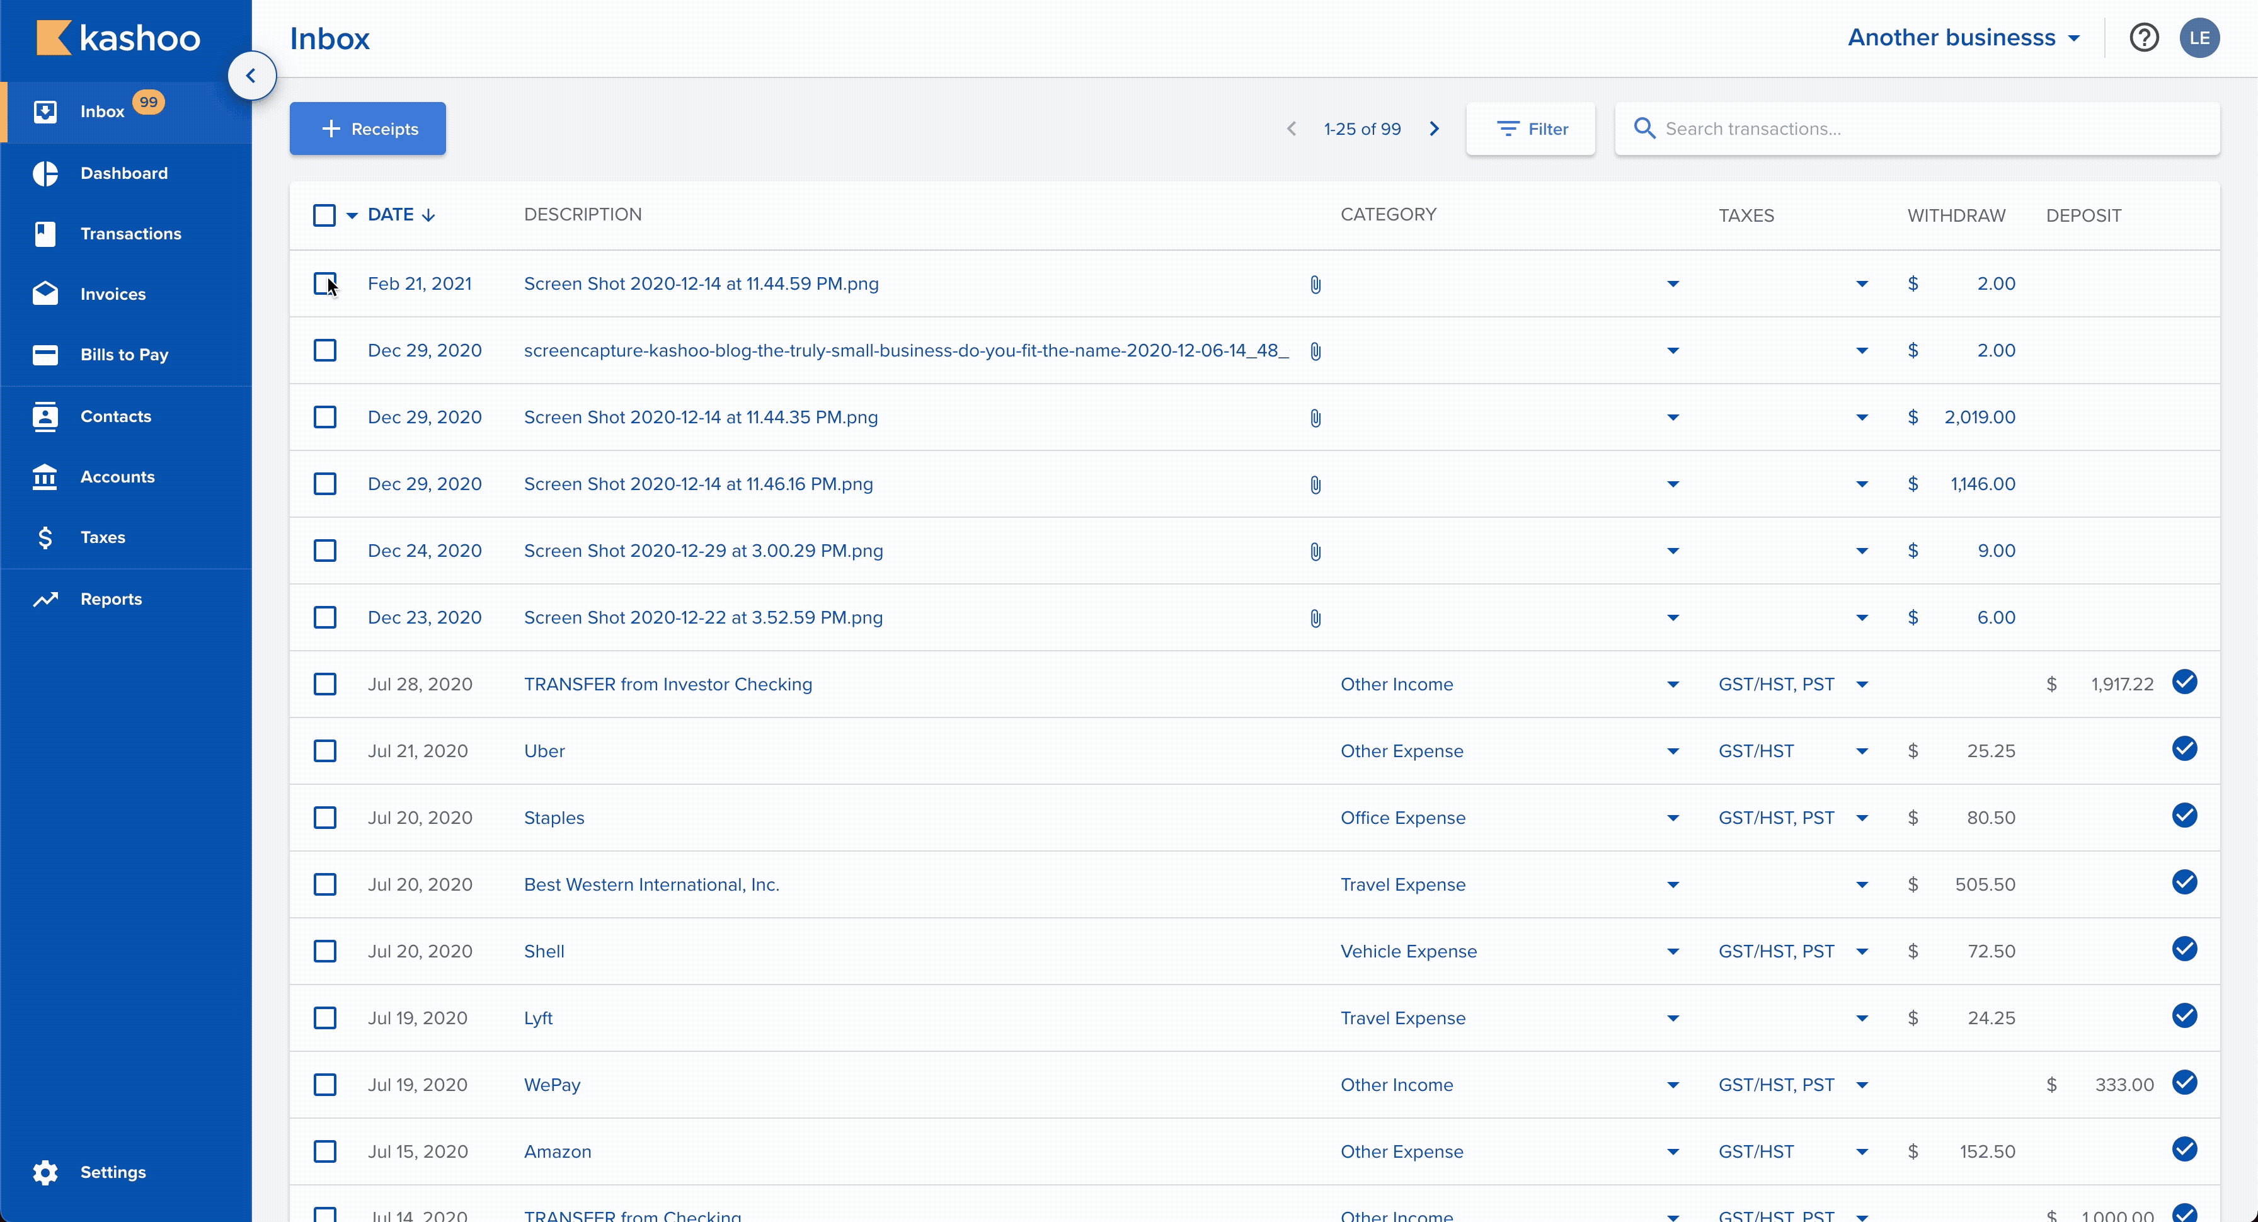Viewport: 2258px width, 1222px height.
Task: Open Settings in the sidebar
Action: point(126,1173)
